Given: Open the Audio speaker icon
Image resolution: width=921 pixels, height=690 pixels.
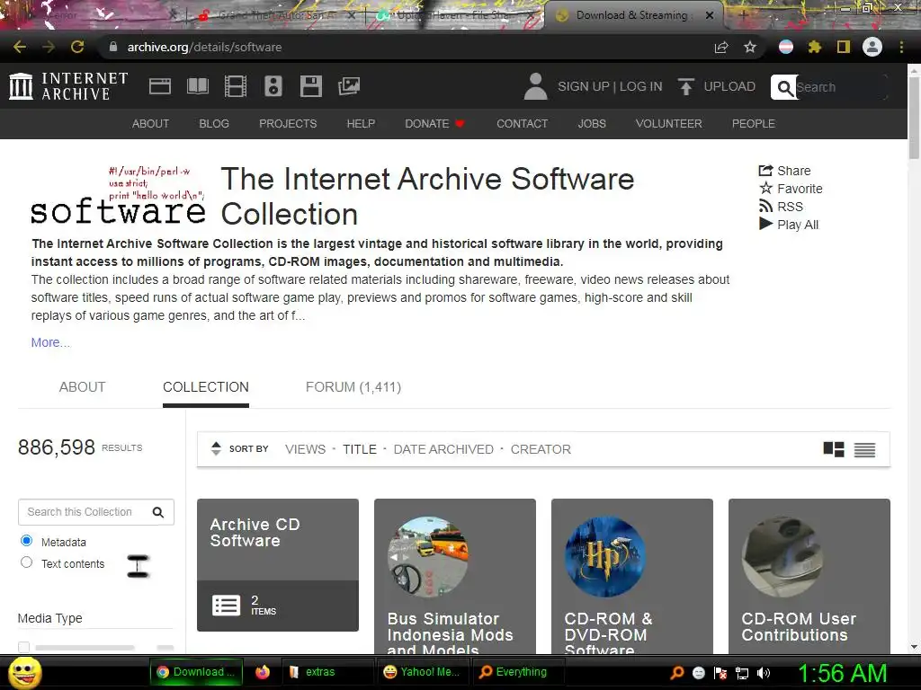Looking at the screenshot, I should 273,86.
